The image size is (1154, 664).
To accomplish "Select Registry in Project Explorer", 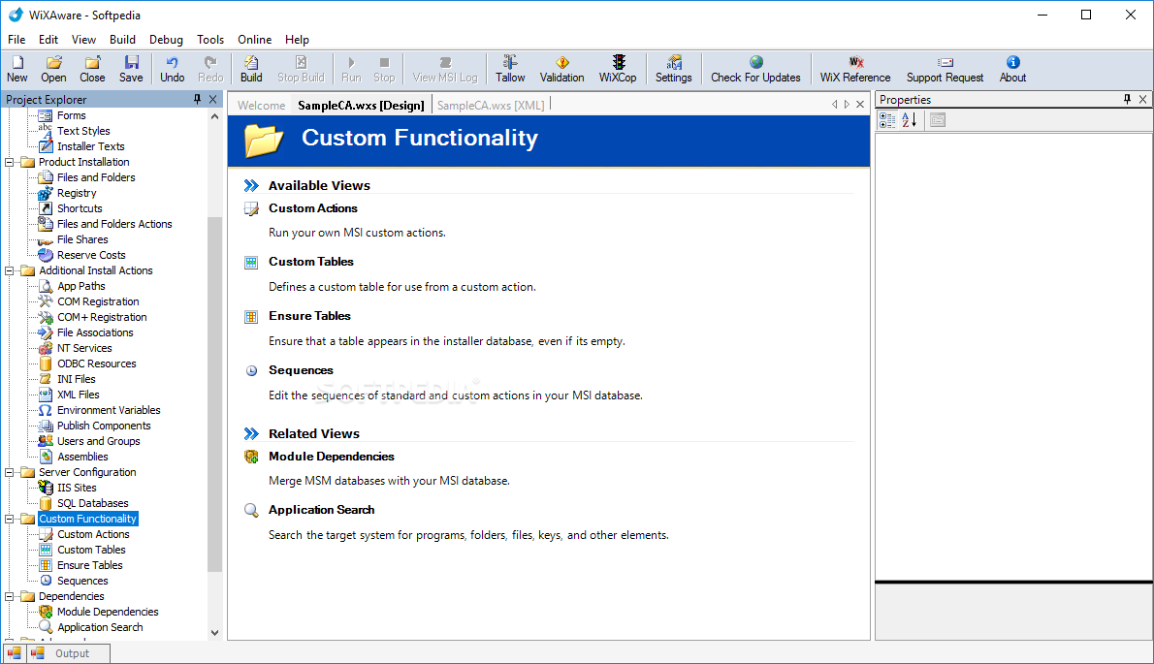I will (x=77, y=193).
